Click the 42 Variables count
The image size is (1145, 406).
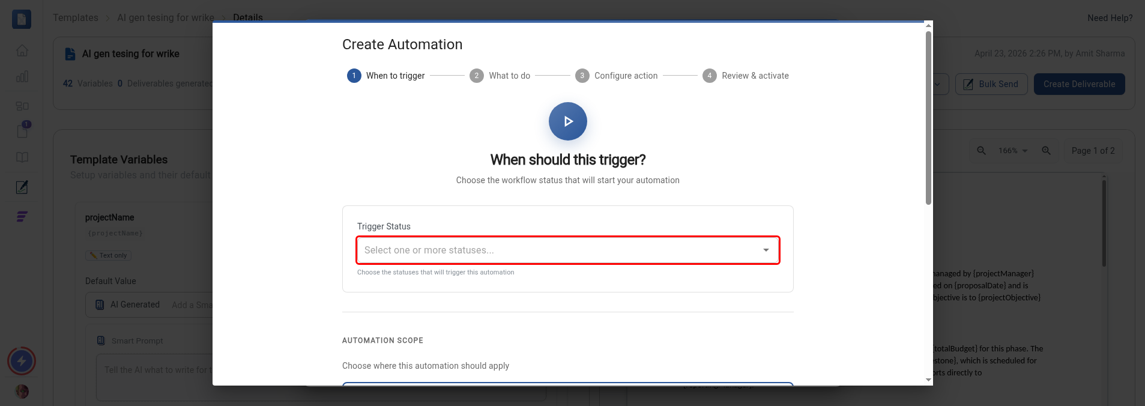point(88,83)
